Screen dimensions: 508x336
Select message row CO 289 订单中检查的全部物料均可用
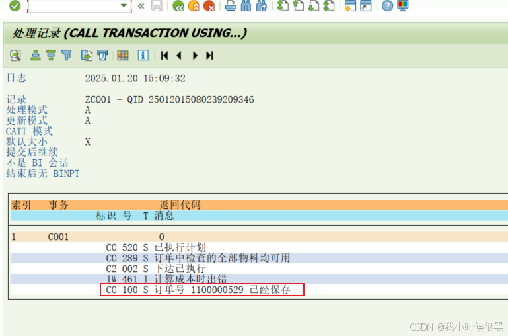(x=259, y=258)
